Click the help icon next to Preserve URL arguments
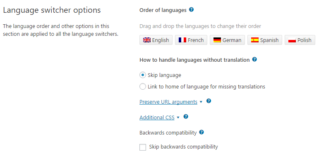The height and width of the screenshot is (158, 319). pyautogui.click(x=209, y=101)
